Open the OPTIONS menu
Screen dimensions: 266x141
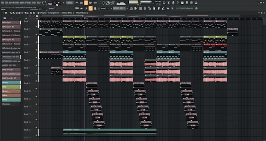[x=28, y=3]
